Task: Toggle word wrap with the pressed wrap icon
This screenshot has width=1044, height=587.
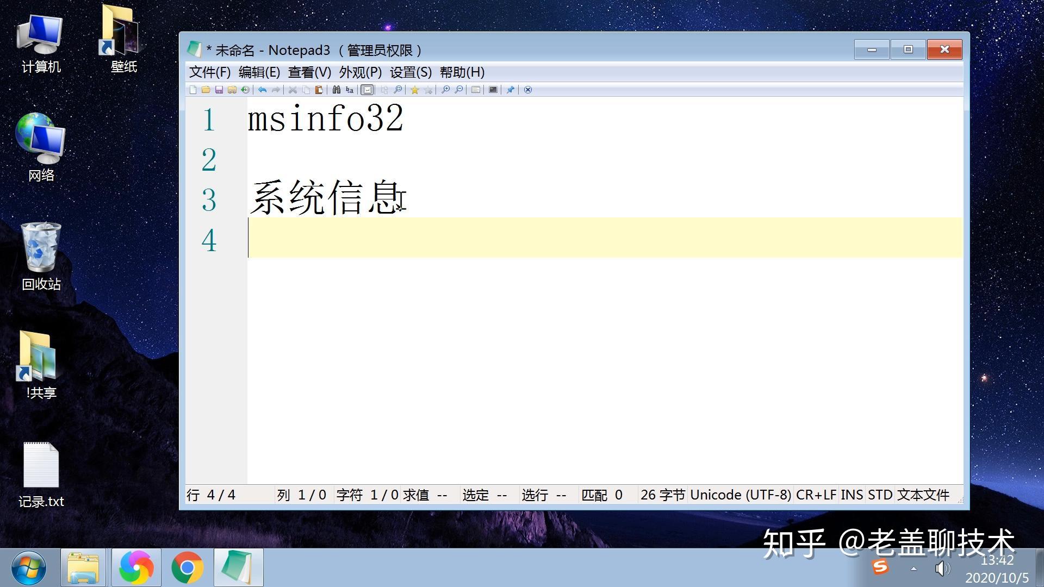Action: point(368,90)
